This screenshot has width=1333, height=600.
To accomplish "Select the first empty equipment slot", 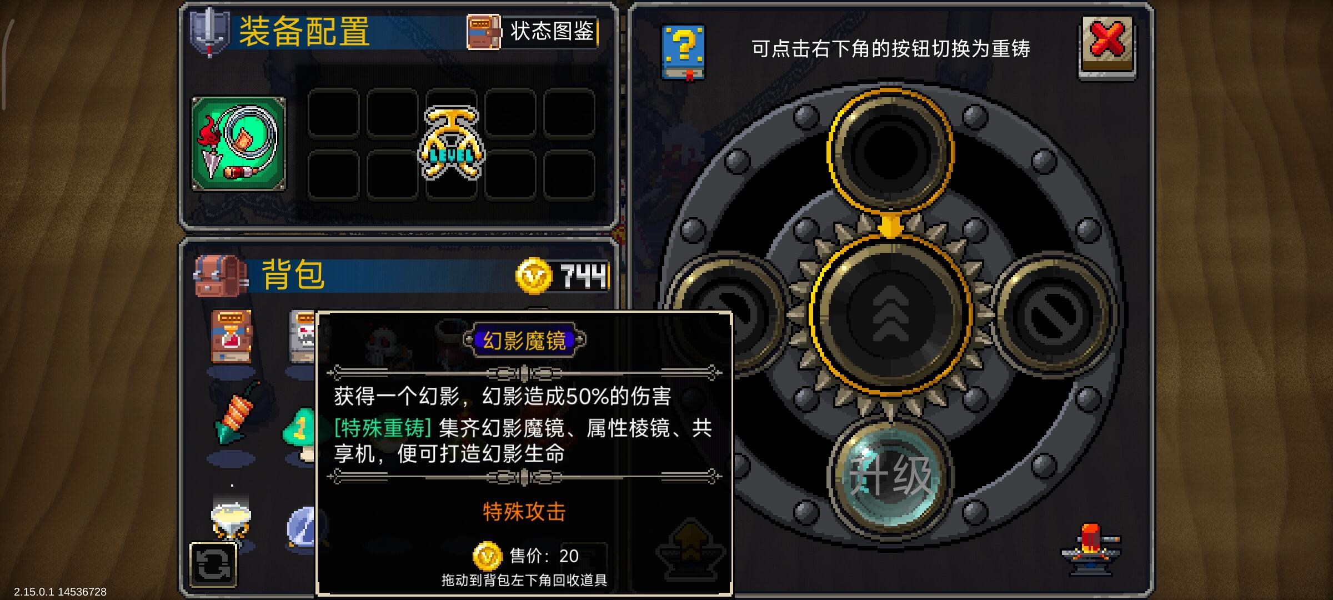I will 333,113.
